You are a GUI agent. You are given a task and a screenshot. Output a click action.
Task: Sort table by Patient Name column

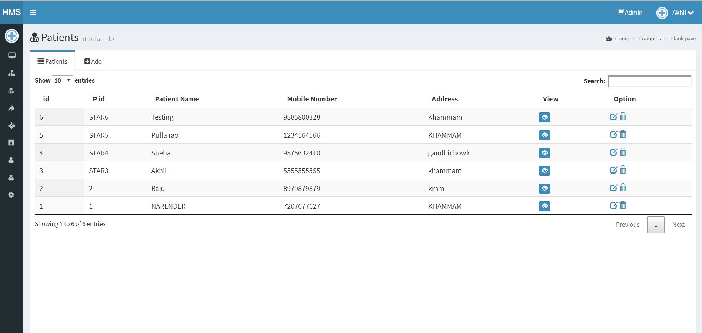(x=177, y=99)
